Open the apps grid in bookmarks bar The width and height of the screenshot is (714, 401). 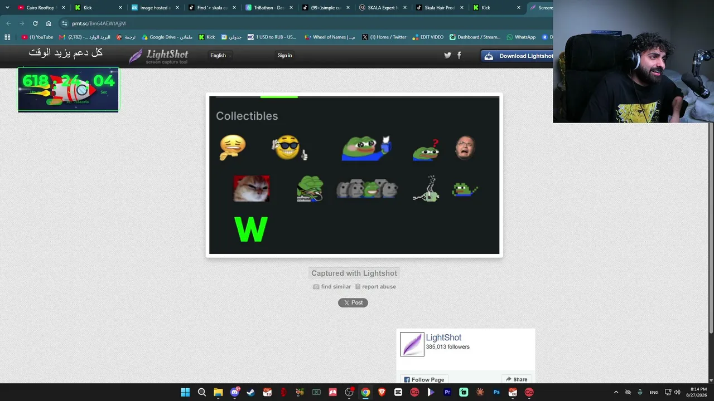7,37
